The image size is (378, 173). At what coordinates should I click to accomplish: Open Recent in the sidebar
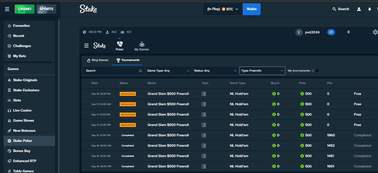29,36
